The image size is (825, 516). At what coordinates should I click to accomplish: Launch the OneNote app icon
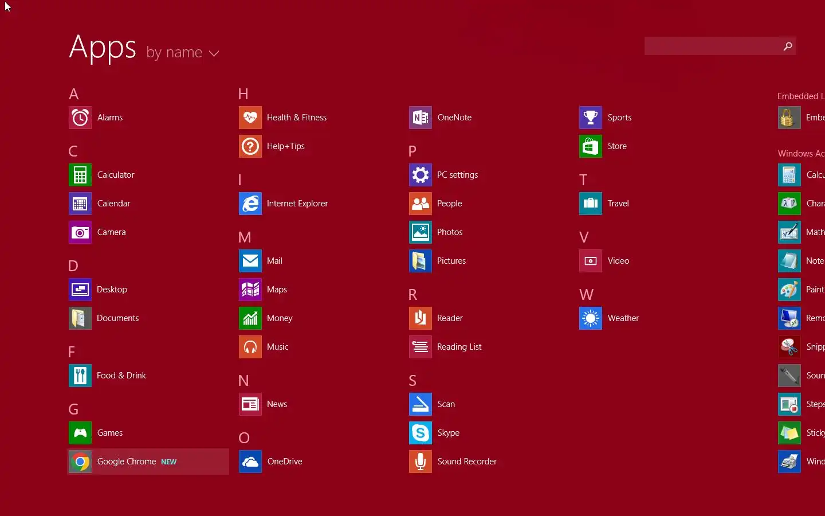click(421, 118)
